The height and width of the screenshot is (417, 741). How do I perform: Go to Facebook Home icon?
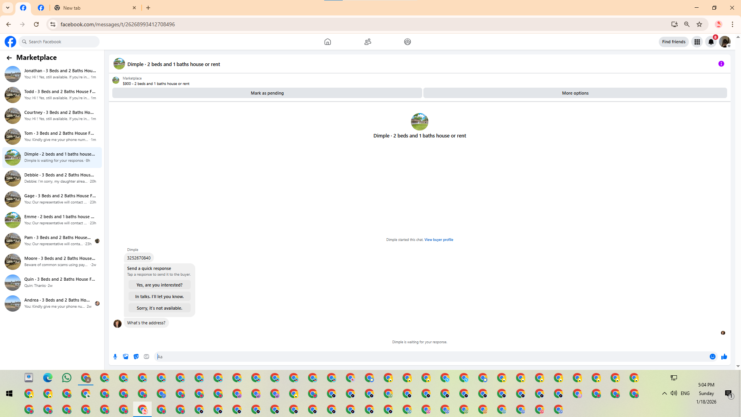click(x=327, y=42)
